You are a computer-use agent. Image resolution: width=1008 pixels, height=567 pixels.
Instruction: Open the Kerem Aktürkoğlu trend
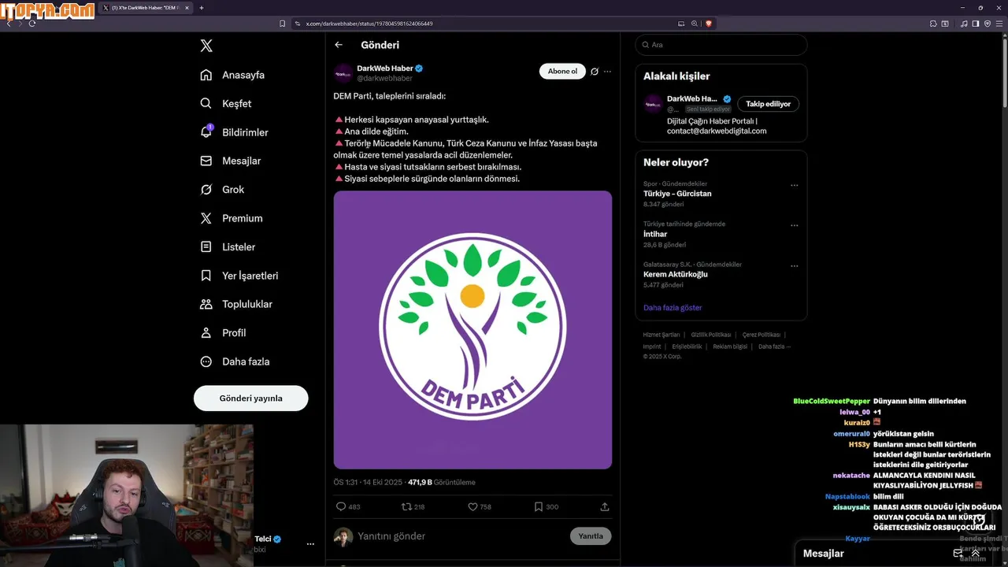click(721, 274)
